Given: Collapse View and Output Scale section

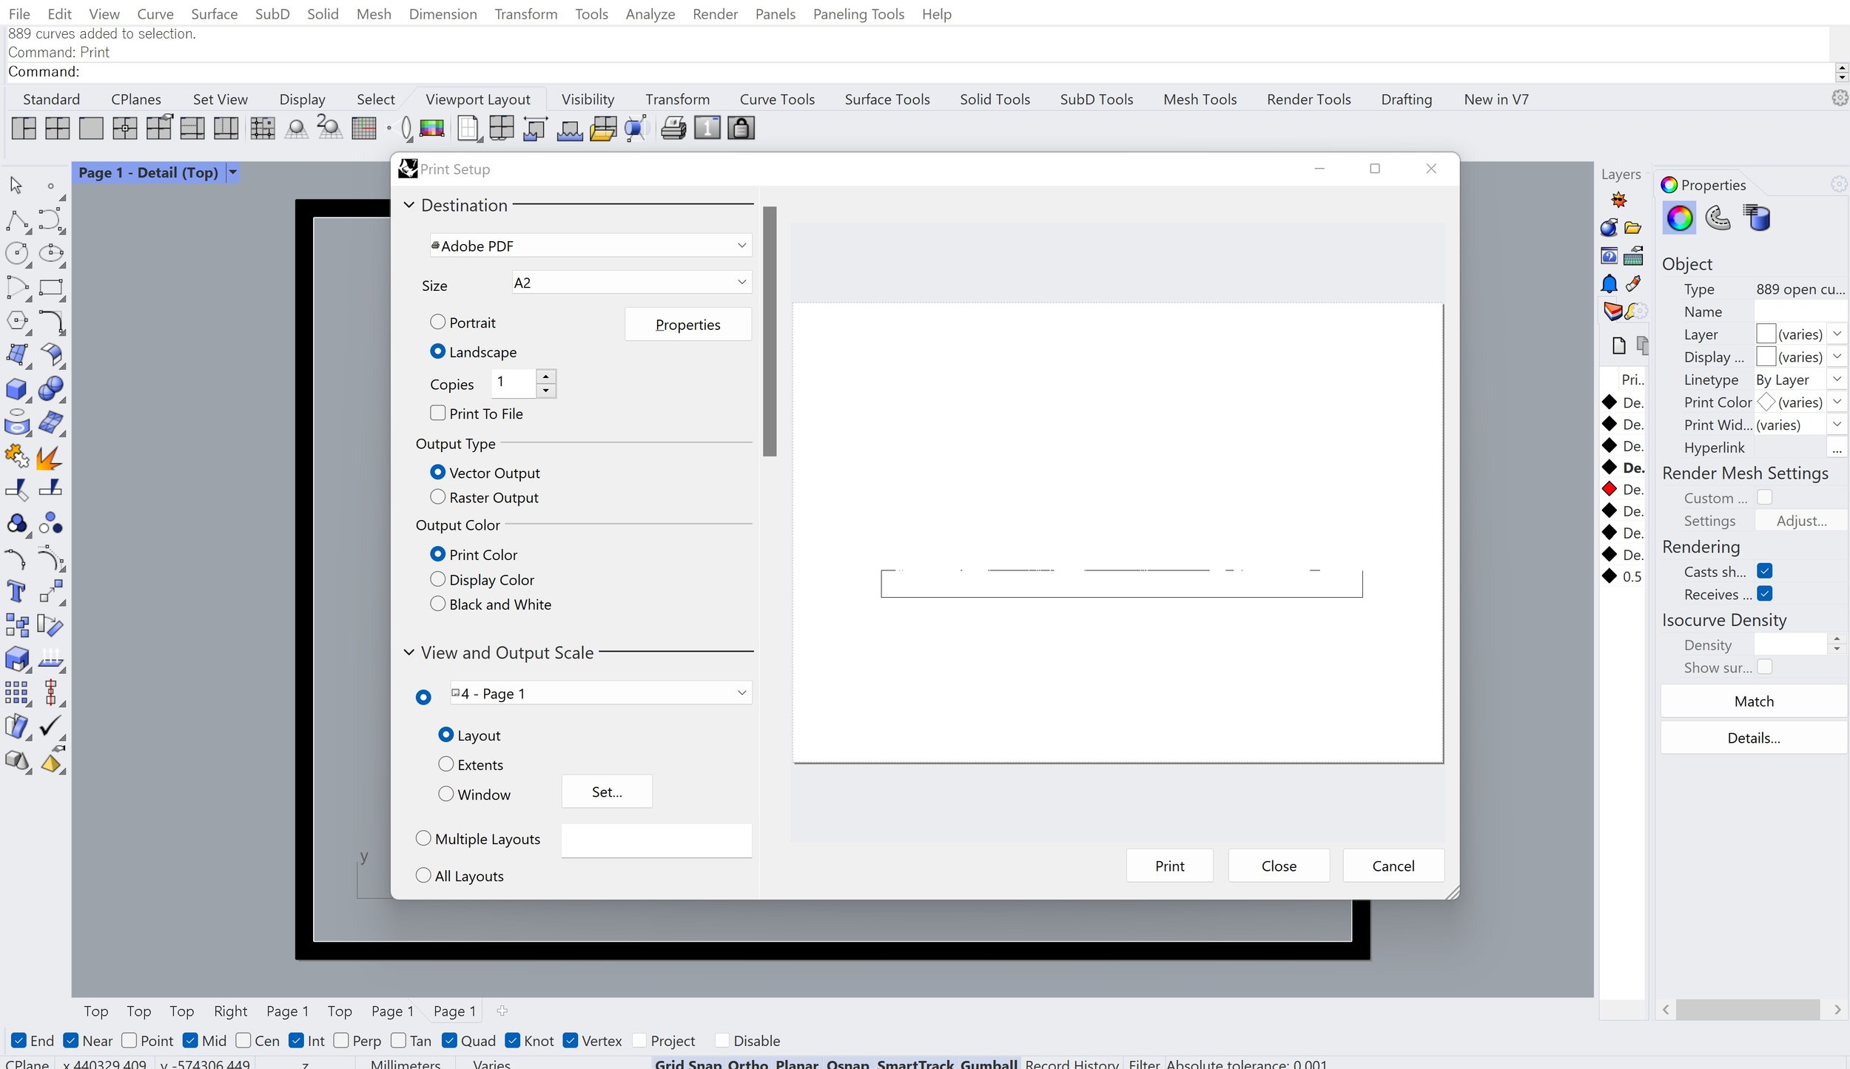Looking at the screenshot, I should coord(408,652).
